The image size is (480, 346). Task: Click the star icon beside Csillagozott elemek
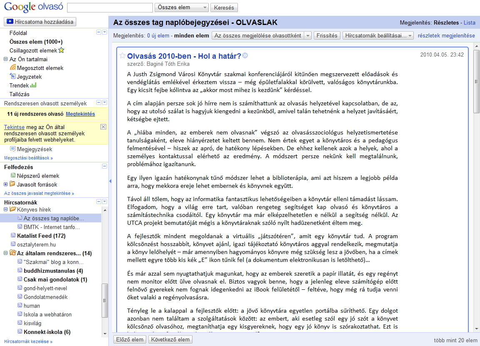[61, 50]
